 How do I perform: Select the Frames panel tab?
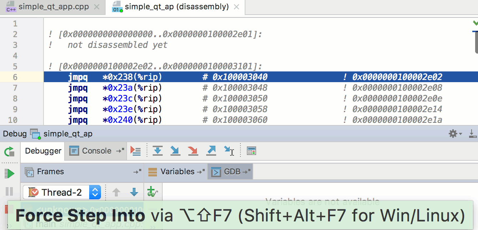click(44, 172)
